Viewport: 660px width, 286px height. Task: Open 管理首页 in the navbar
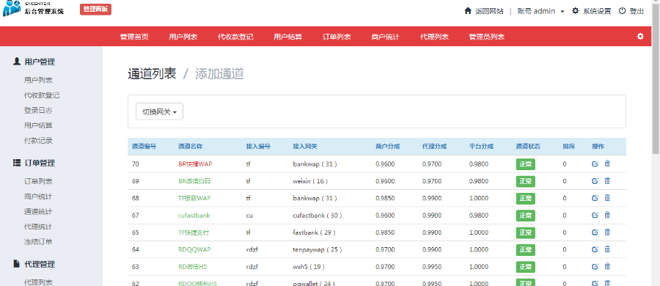134,37
